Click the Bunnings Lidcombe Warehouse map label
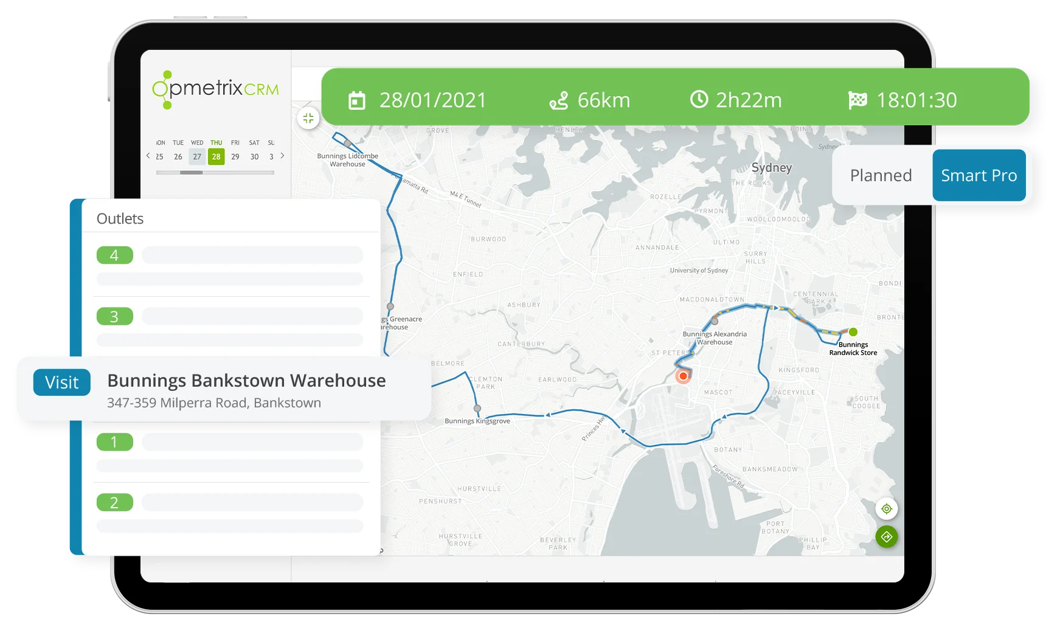Screen dimensions: 1046x625 click(347, 160)
